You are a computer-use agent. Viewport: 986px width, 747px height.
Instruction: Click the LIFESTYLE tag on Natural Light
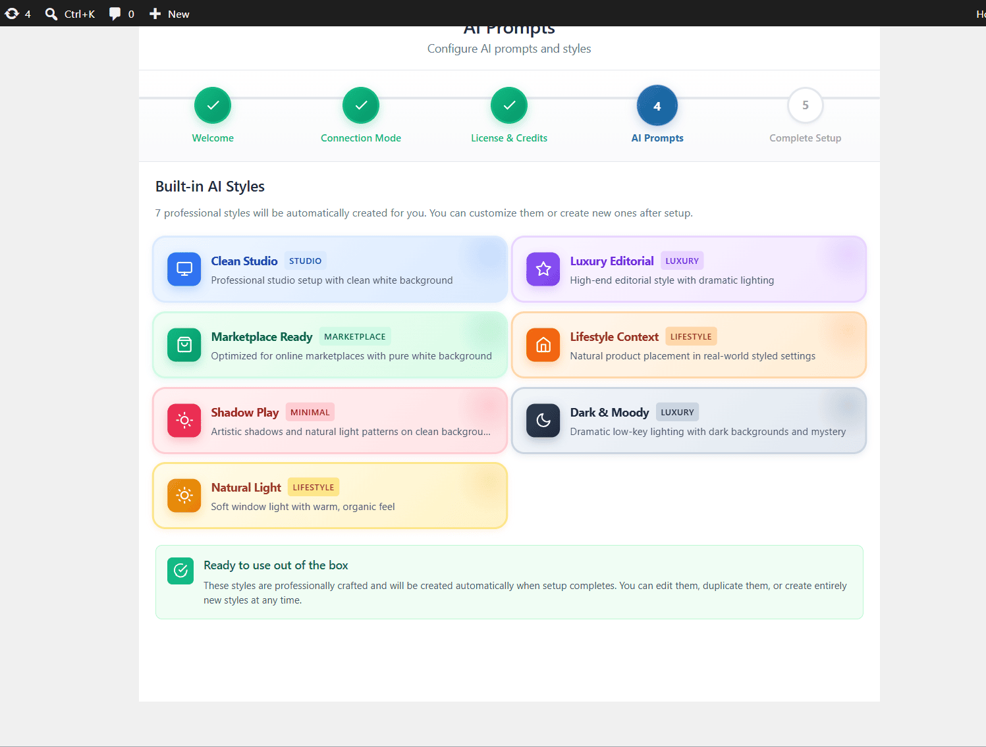[314, 487]
